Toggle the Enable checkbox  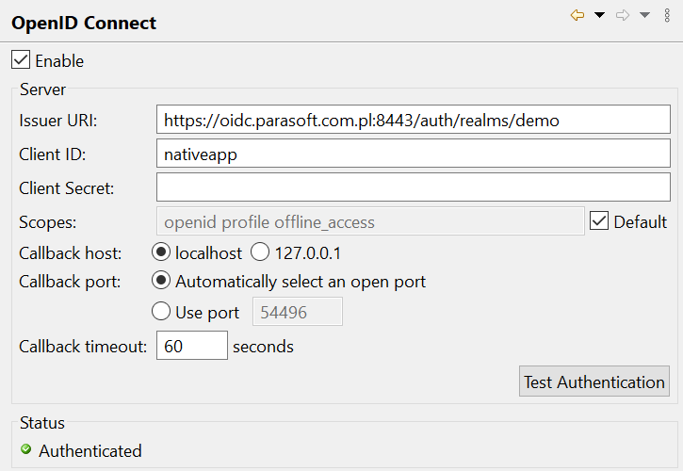21,59
